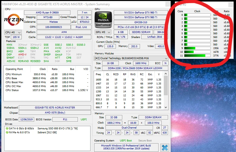
Task: Click the Unified: 2816 shaders field
Action: (155, 37)
